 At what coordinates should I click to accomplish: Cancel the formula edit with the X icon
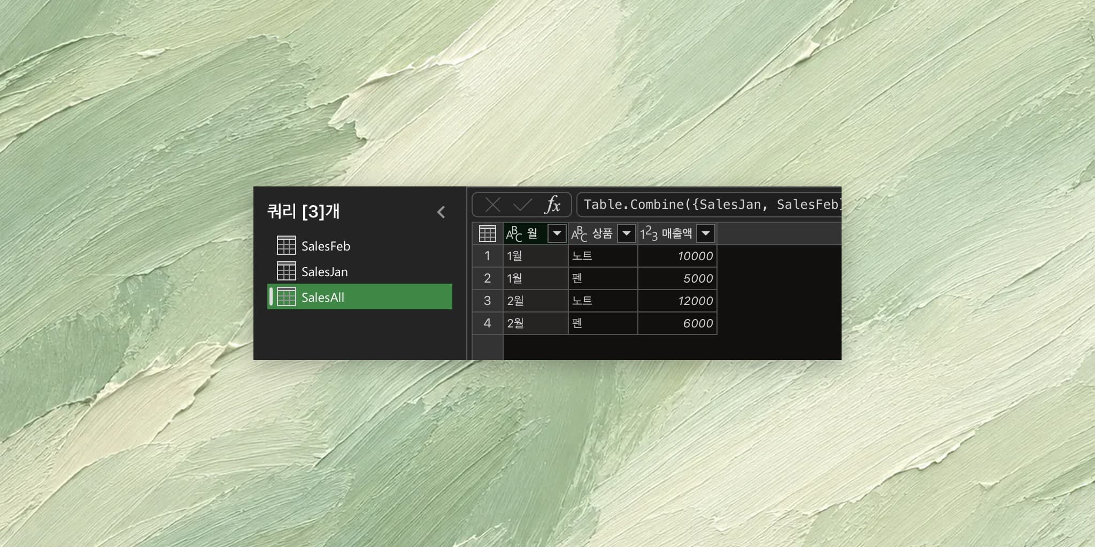click(492, 205)
